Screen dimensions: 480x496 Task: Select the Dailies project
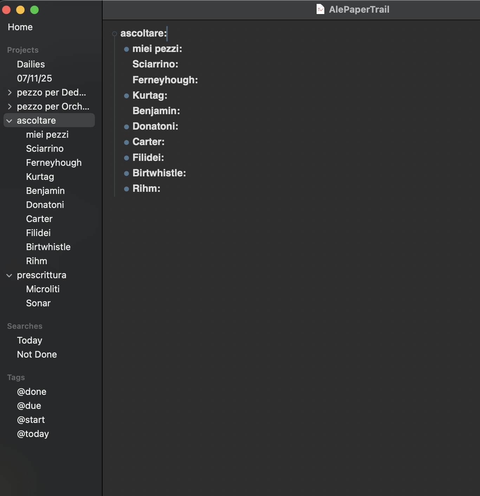point(31,64)
